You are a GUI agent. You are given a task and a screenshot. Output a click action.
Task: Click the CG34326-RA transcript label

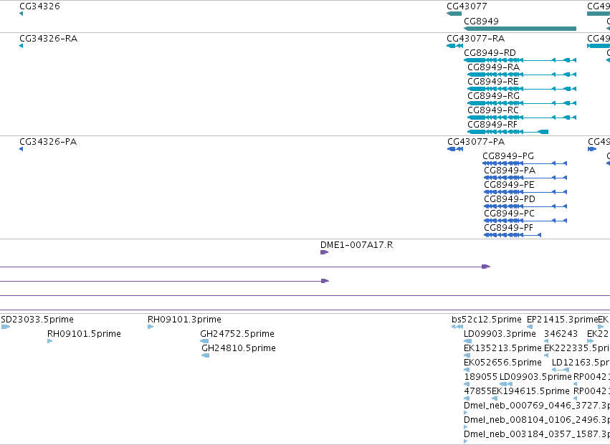pos(48,39)
